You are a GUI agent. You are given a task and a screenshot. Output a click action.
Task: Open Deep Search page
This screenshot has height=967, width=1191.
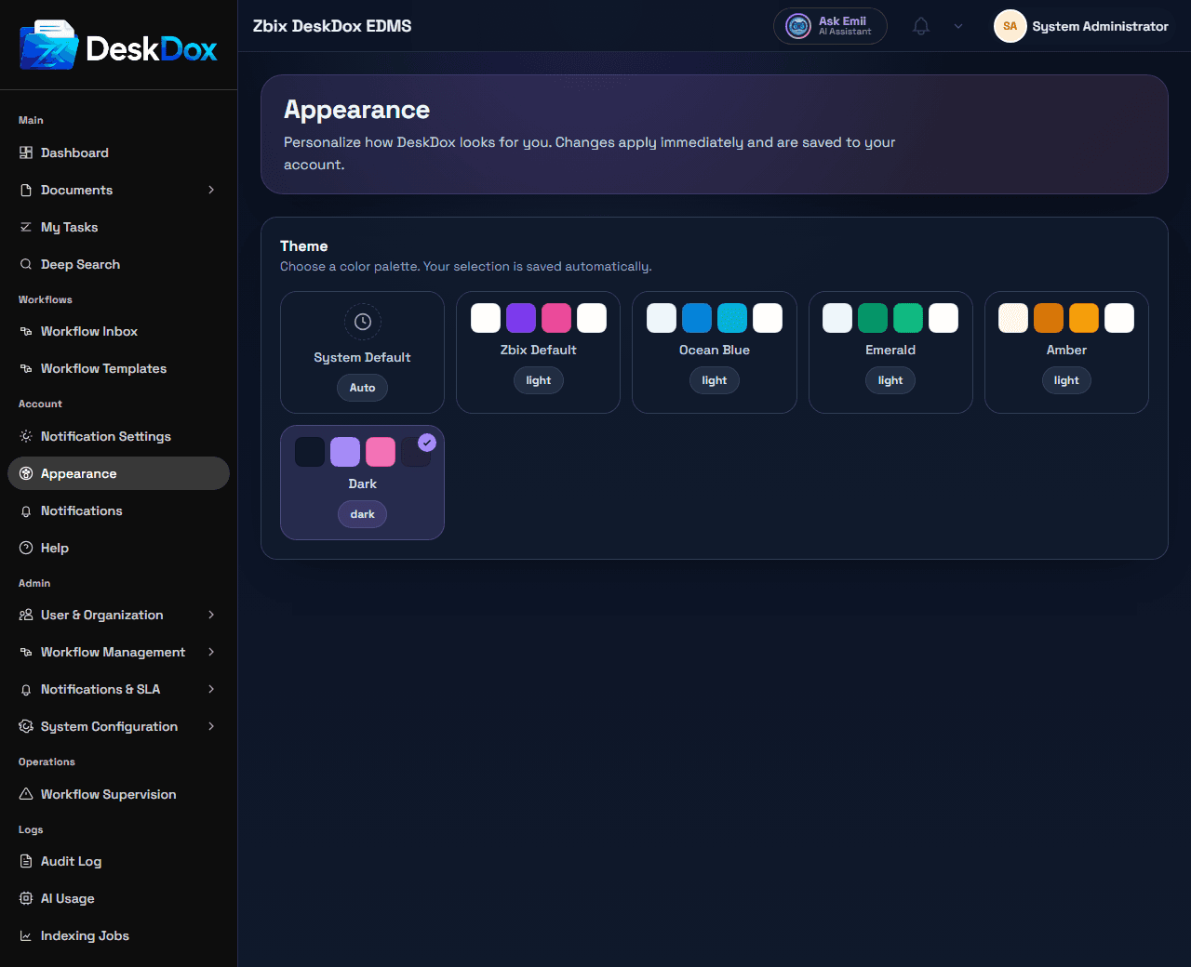[x=118, y=264]
